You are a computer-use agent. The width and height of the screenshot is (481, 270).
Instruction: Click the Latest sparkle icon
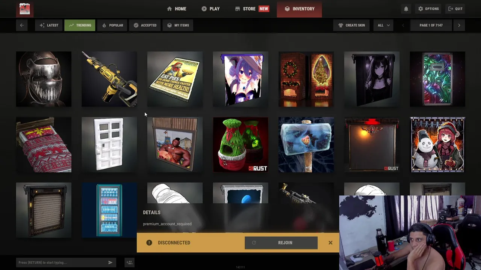pyautogui.click(x=42, y=25)
